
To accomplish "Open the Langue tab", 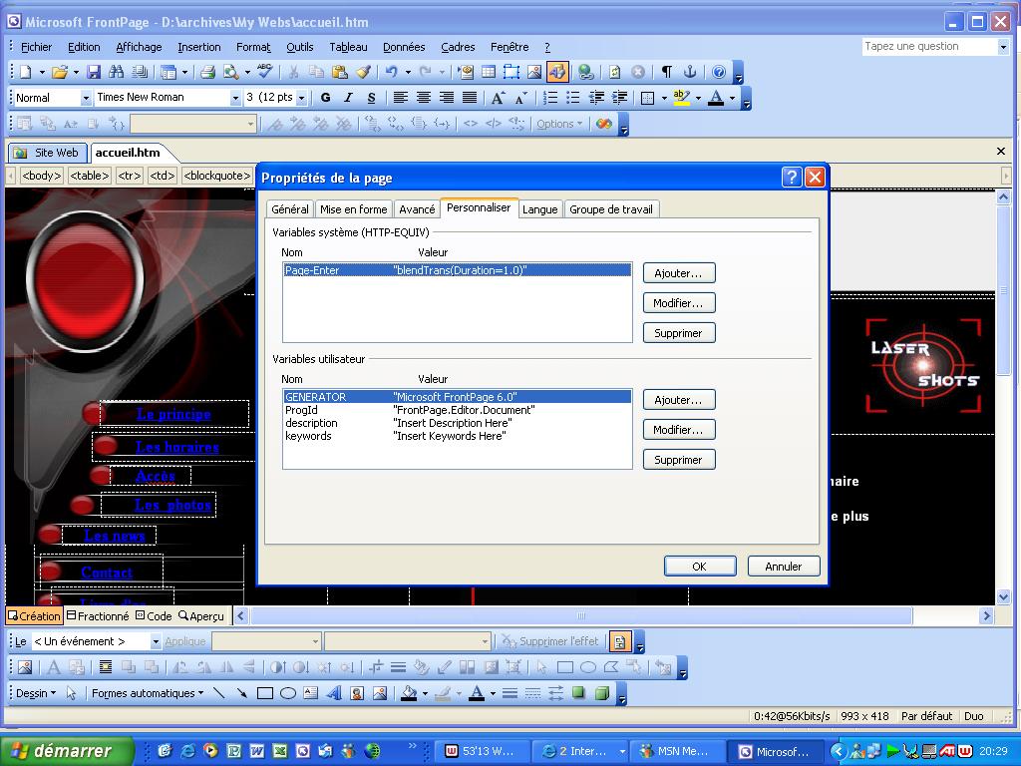I will tap(539, 209).
